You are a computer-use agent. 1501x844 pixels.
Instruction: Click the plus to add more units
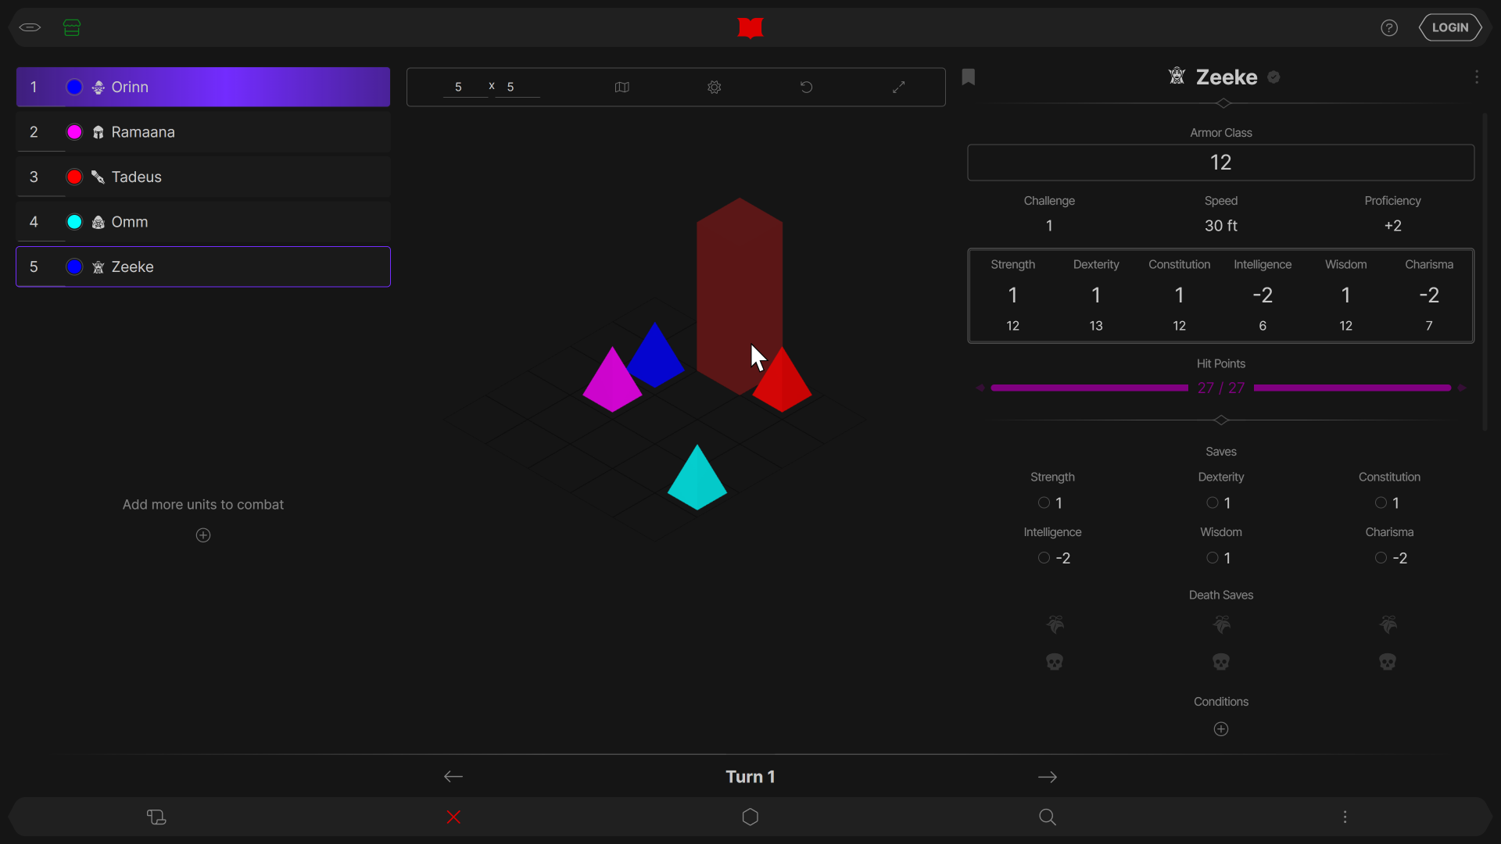click(203, 535)
